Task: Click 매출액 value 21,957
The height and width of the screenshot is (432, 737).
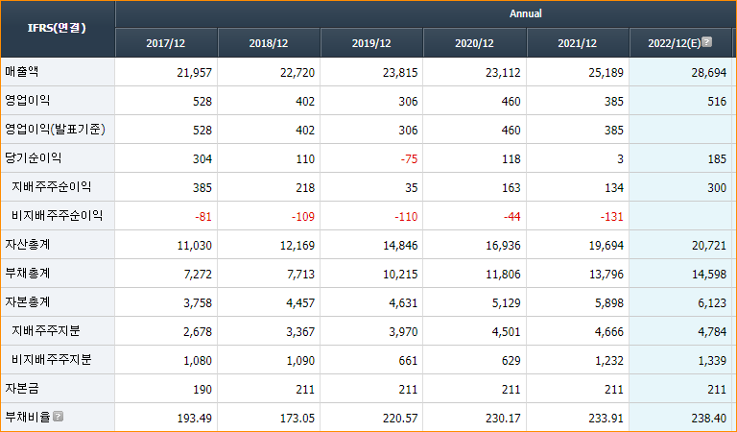Action: (x=194, y=73)
